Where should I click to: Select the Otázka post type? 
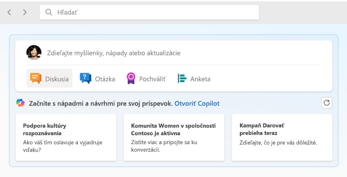pos(97,78)
